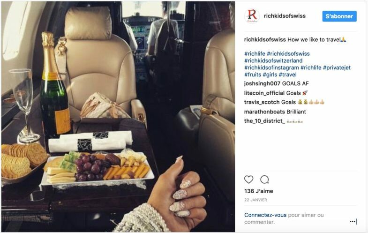Screen dimensions: 368x233
Task: Open the #travel hashtag
Action: (x=288, y=75)
